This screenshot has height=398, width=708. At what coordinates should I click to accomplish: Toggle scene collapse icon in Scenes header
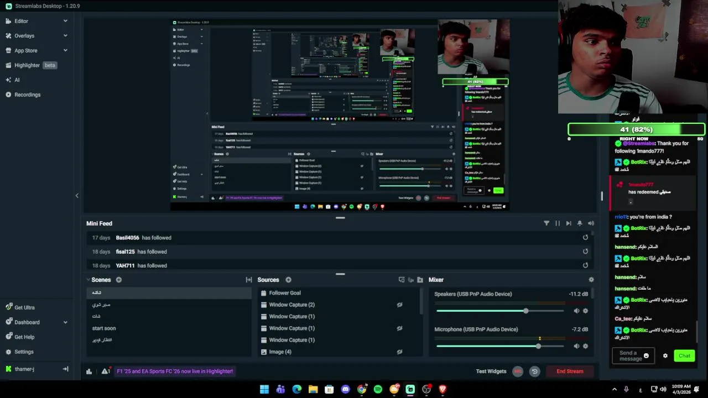tap(249, 280)
